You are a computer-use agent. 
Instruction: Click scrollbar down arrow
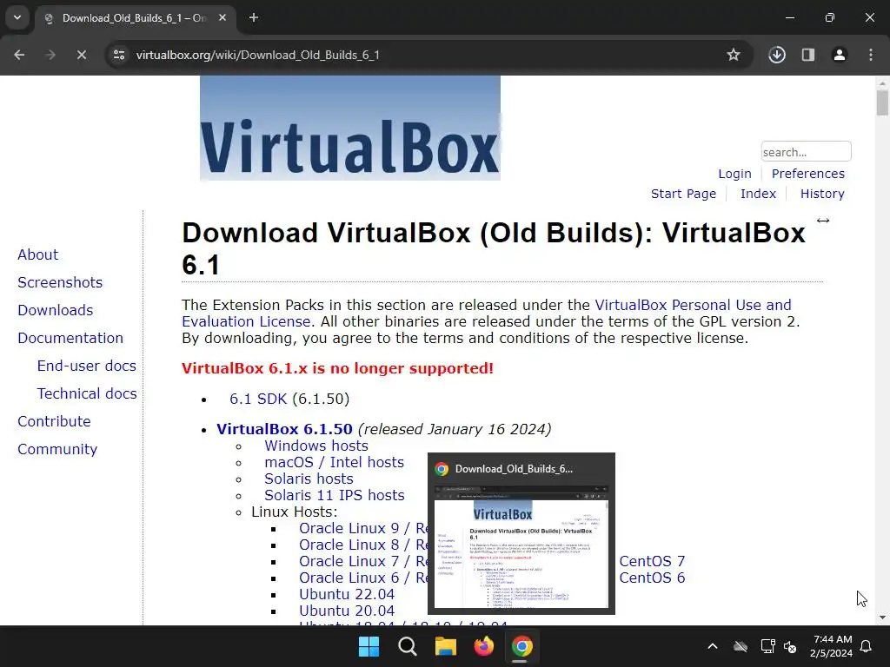(882, 617)
